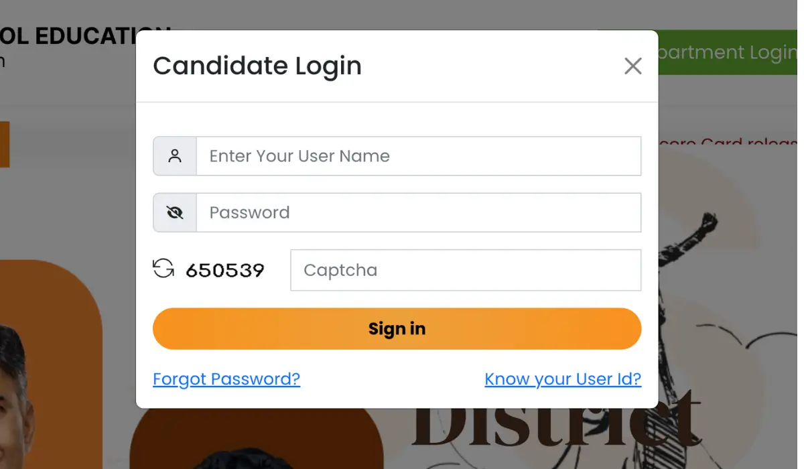Click into the Password field
Screen dimensions: 804x469
[418, 212]
